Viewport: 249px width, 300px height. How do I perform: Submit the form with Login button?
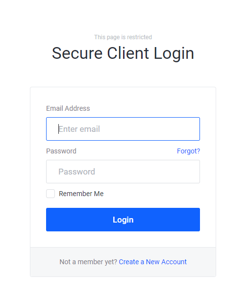(x=123, y=220)
